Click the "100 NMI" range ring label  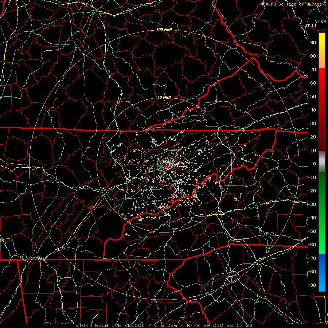pos(164,30)
